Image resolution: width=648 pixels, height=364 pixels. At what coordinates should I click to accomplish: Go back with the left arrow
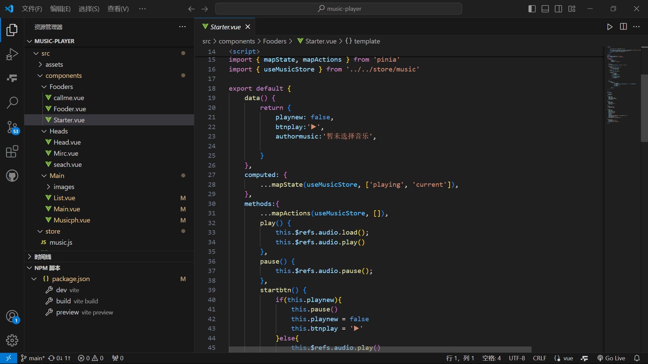[191, 9]
